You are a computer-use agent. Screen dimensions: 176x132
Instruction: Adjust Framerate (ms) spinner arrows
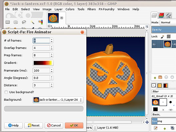click(52, 71)
